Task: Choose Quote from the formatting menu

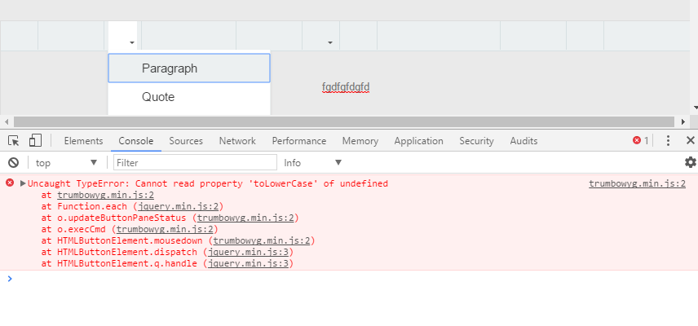Action: click(189, 97)
